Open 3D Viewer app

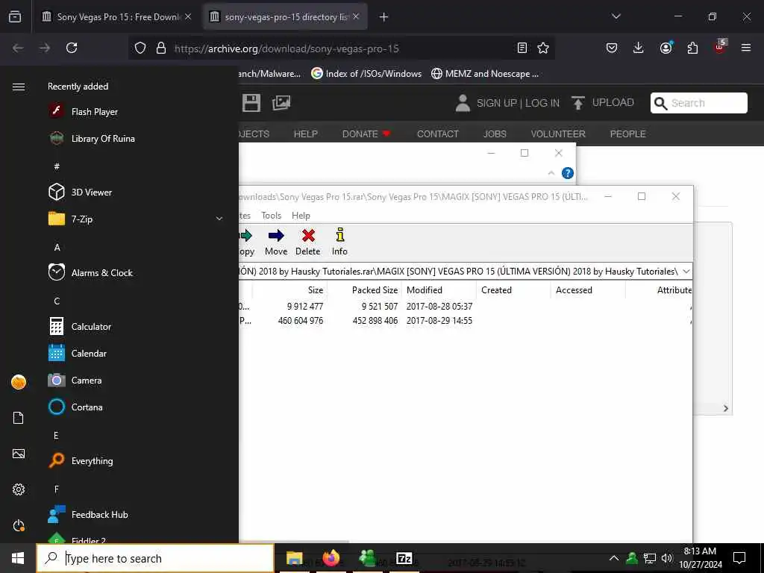[81, 192]
